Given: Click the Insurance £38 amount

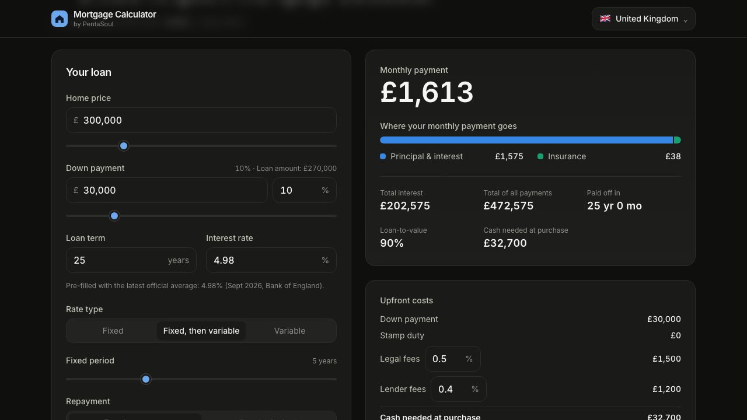Looking at the screenshot, I should (x=673, y=156).
